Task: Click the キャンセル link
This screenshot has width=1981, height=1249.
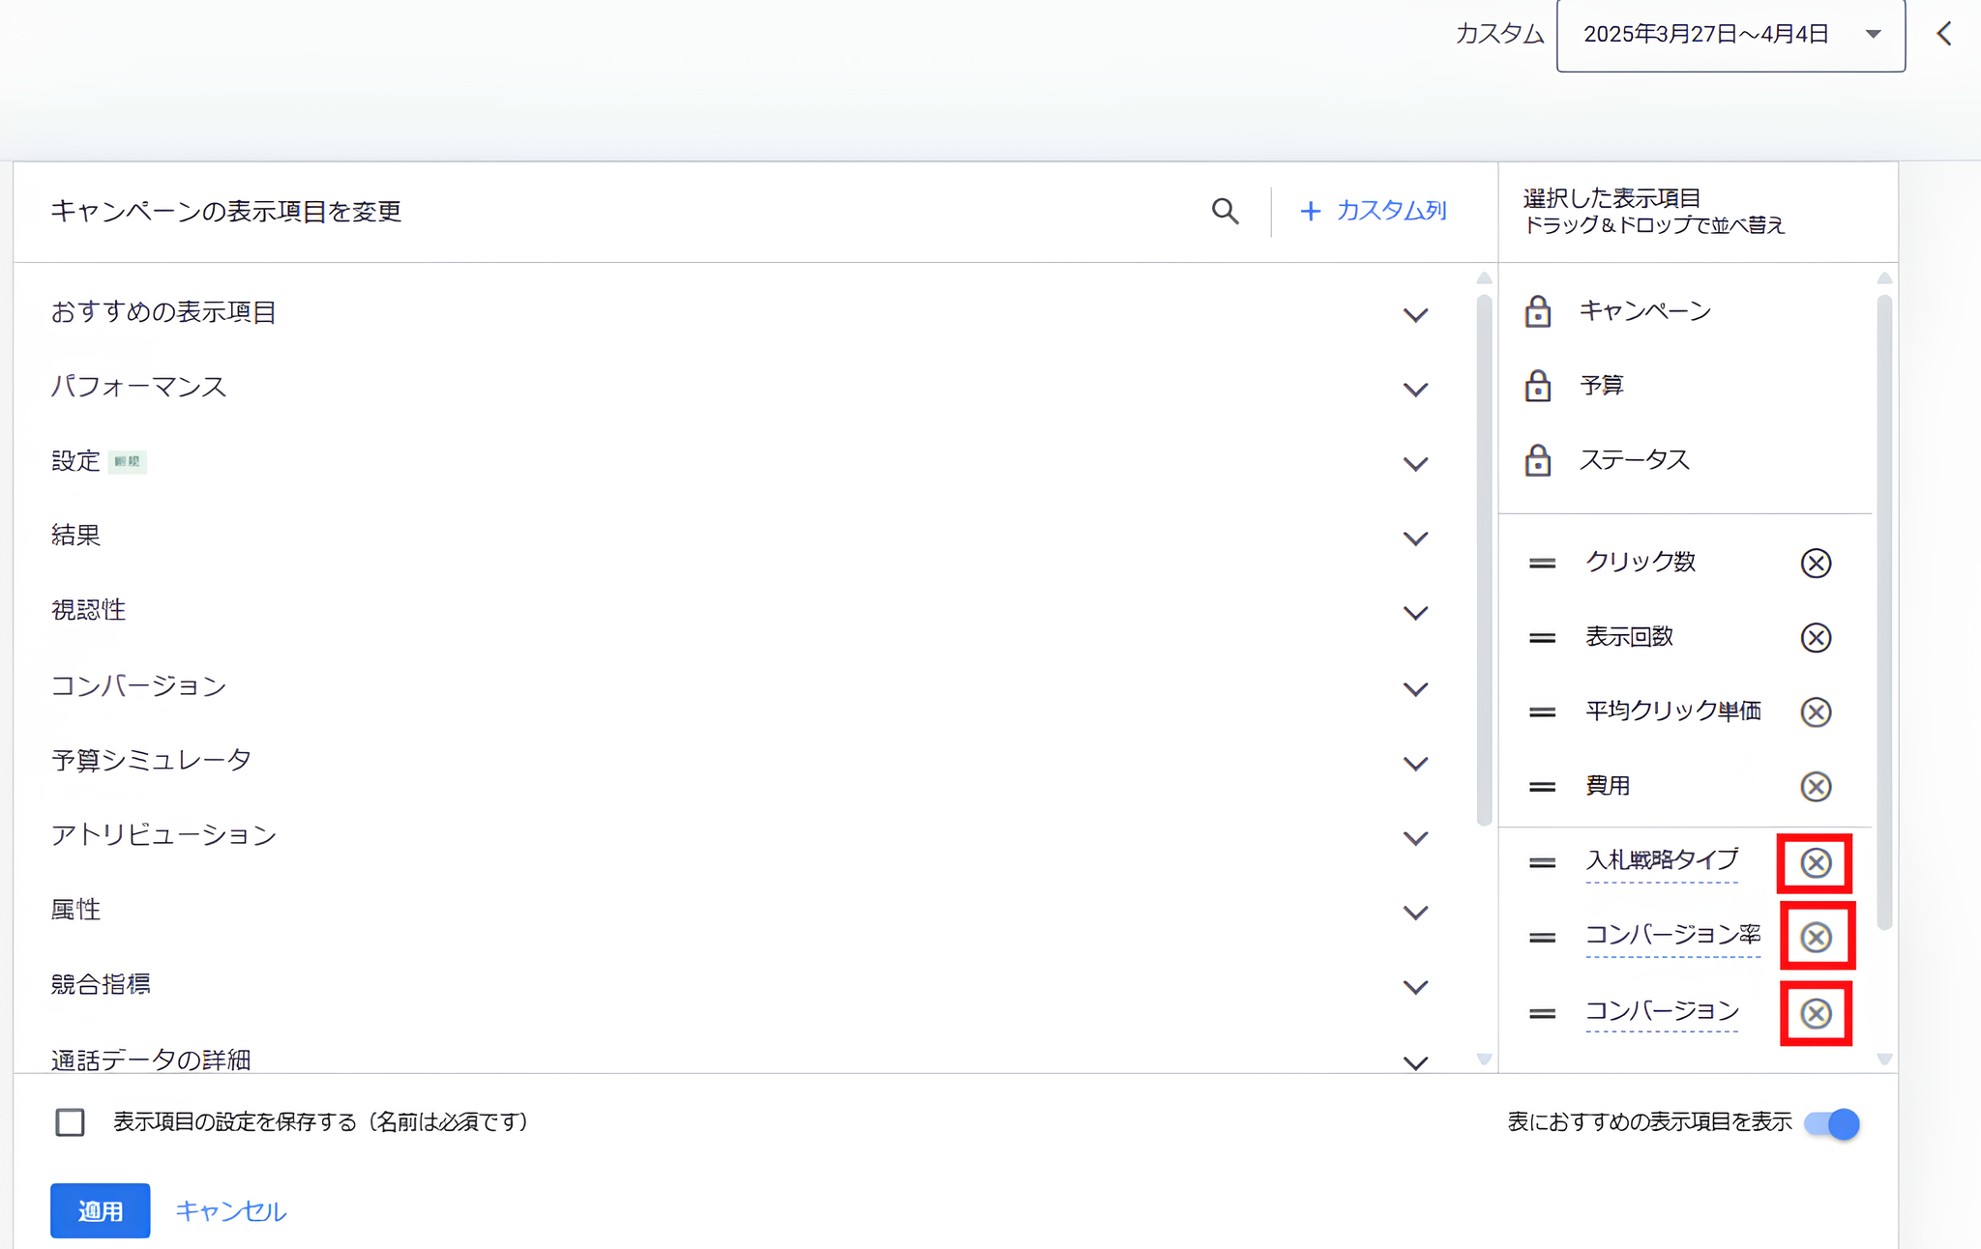Action: pos(230,1210)
